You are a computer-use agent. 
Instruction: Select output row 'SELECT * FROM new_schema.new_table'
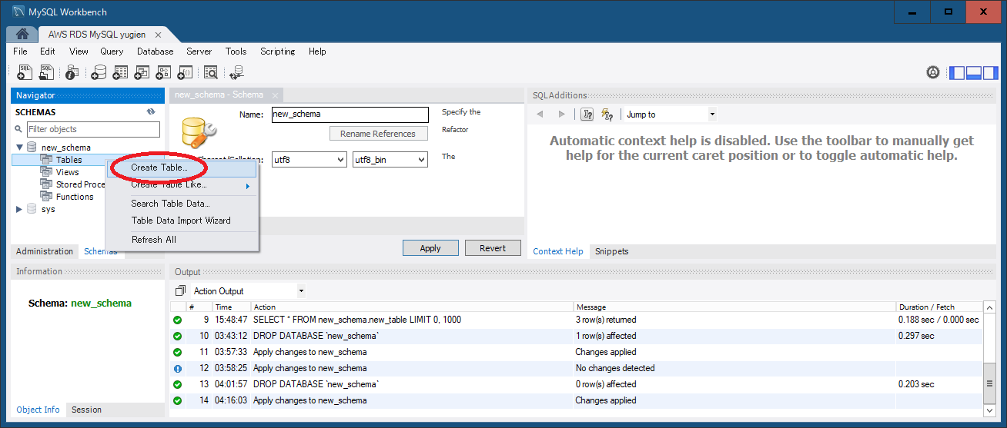576,320
